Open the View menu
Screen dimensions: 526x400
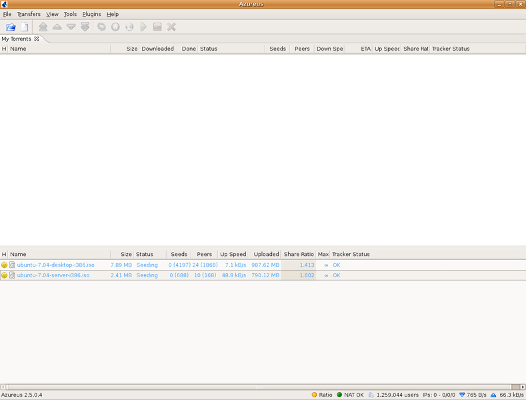point(52,14)
